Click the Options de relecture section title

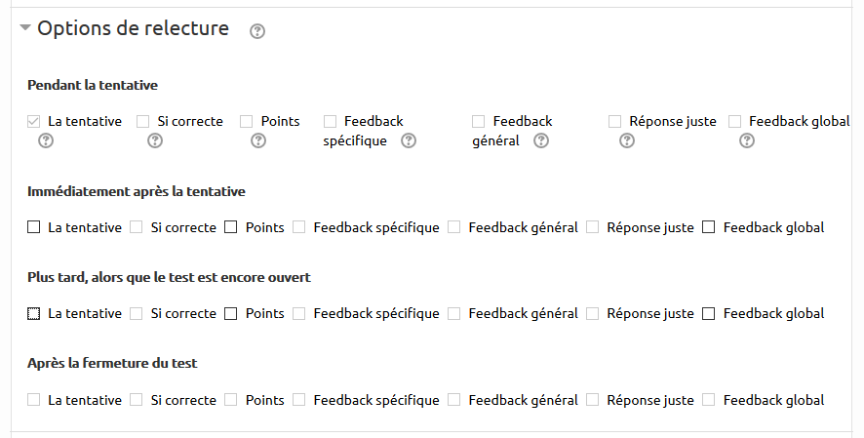[133, 29]
